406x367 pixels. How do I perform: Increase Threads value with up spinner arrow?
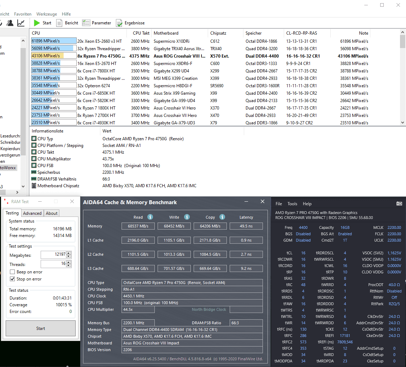point(68,262)
